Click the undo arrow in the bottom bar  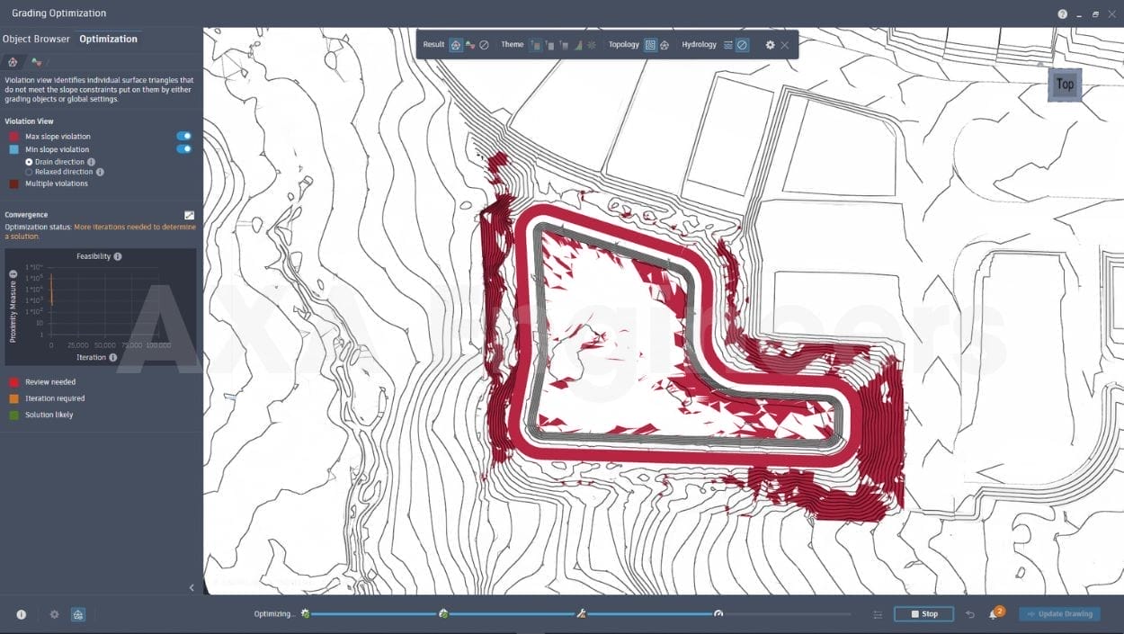pos(970,613)
